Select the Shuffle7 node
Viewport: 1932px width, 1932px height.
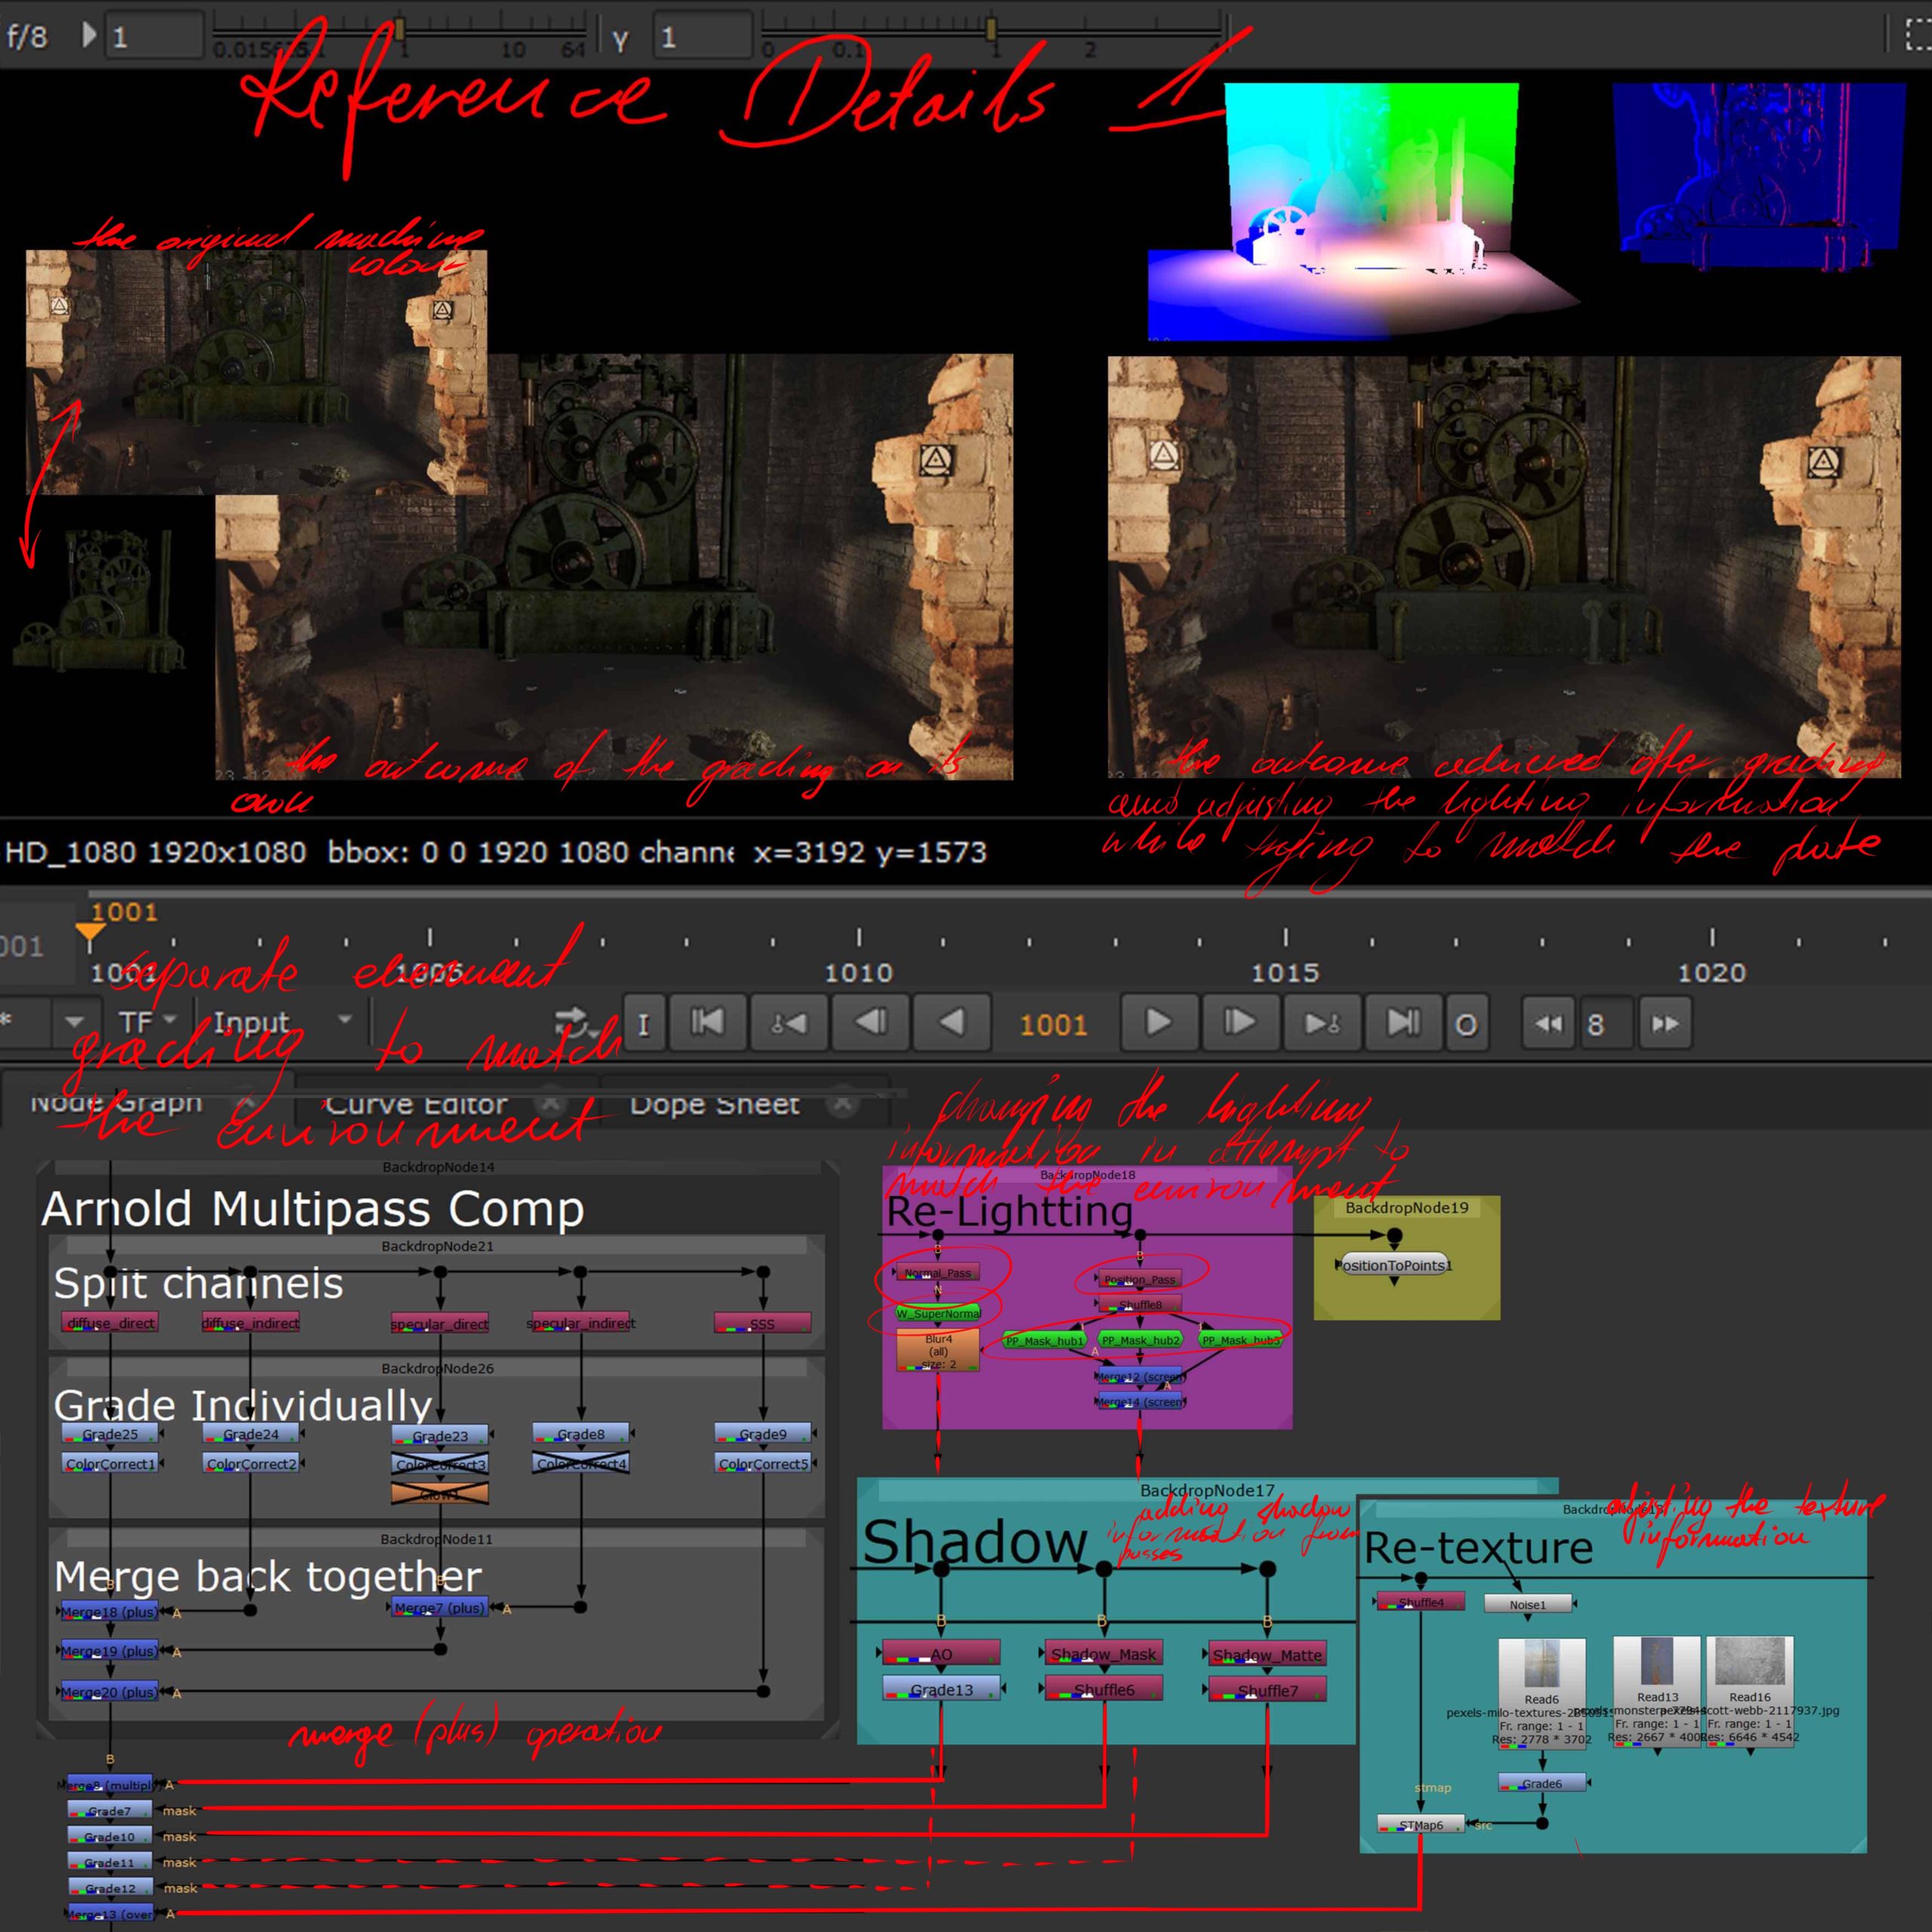1268,1690
